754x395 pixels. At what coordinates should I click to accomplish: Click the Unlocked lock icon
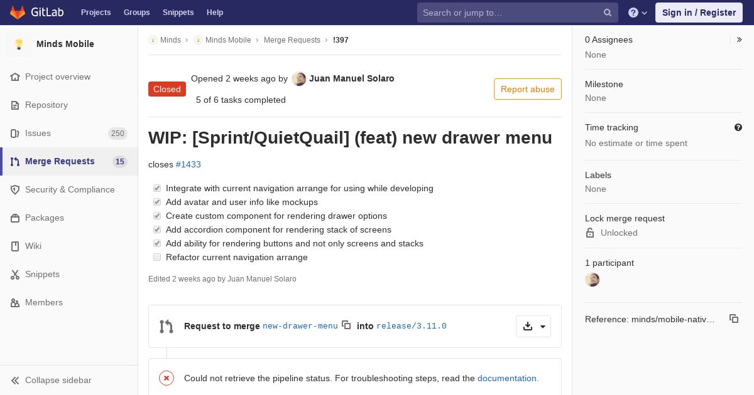pyautogui.click(x=590, y=233)
